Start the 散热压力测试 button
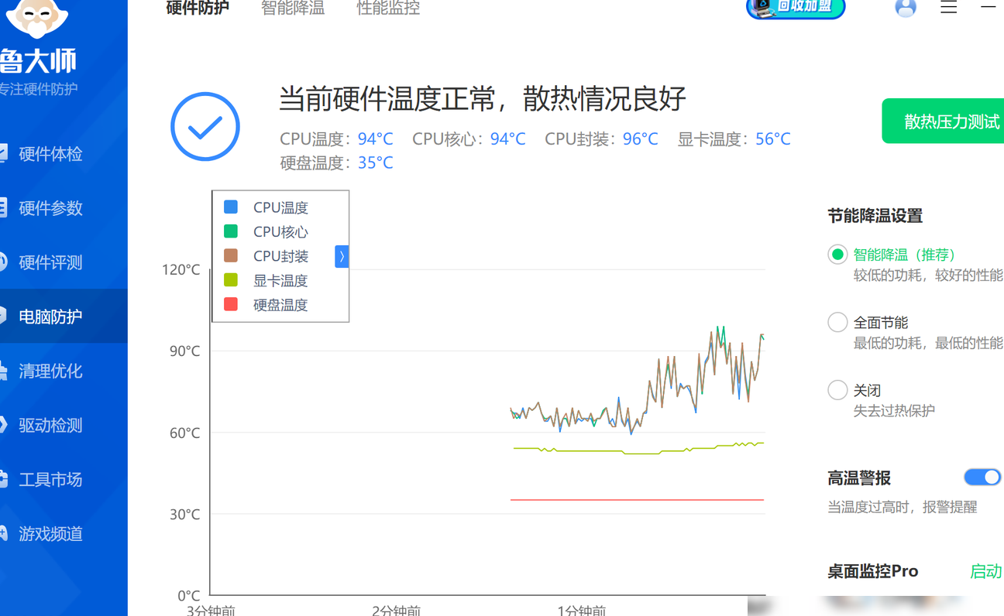Viewport: 1004px width, 616px height. [943, 121]
